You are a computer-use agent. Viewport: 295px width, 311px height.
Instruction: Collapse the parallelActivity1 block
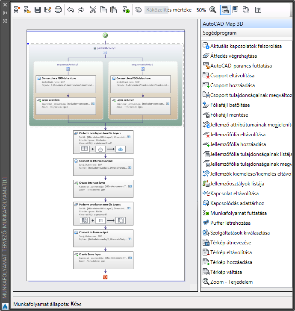point(95,48)
